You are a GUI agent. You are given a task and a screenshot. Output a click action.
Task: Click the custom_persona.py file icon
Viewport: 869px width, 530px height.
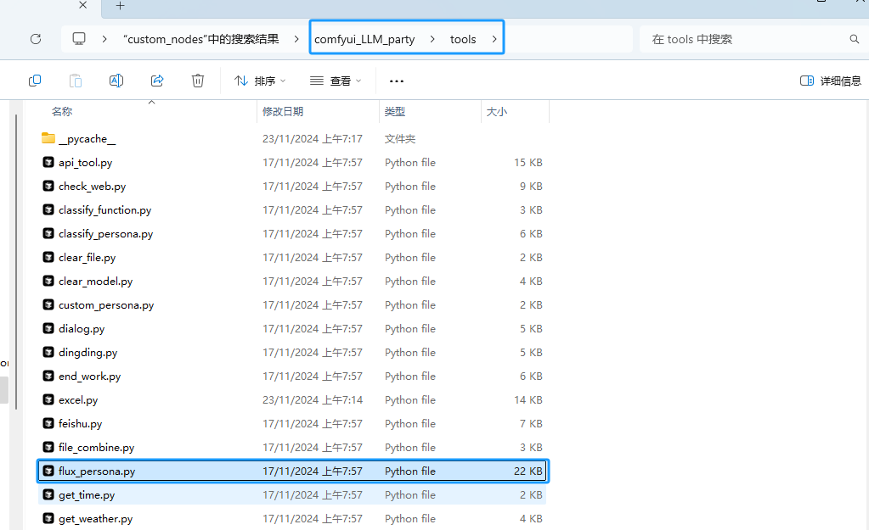tap(48, 304)
